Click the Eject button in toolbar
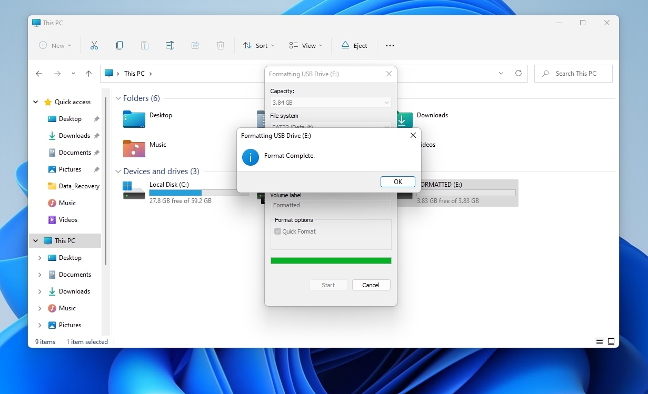The image size is (648, 394). click(354, 46)
